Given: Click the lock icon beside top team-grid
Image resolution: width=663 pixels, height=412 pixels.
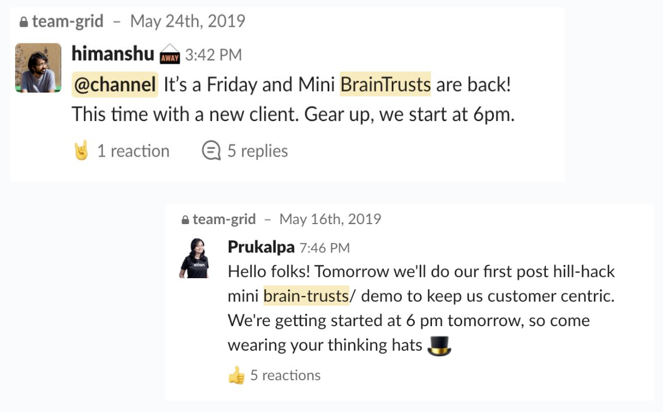Looking at the screenshot, I should click(x=23, y=22).
